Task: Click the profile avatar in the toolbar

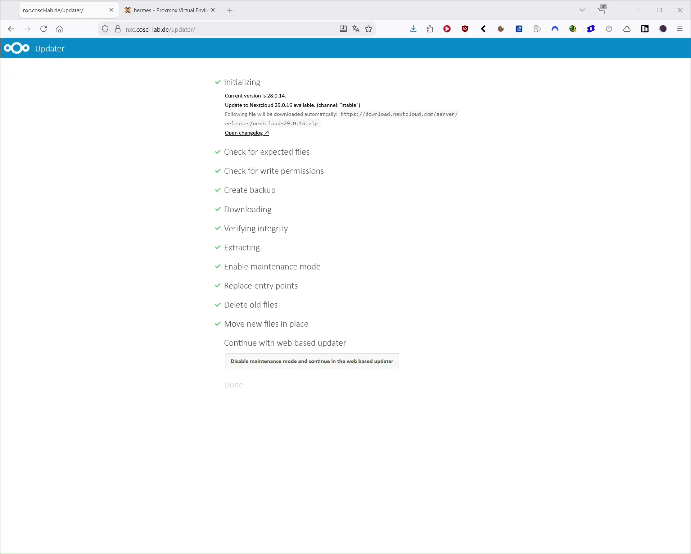Action: coord(663,29)
